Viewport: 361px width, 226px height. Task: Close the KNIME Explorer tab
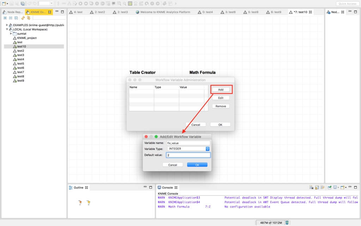pyautogui.click(x=49, y=12)
